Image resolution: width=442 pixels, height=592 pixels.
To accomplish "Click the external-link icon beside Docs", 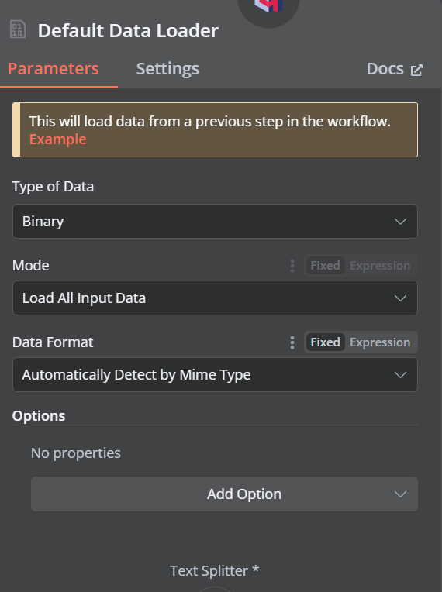I will (416, 71).
